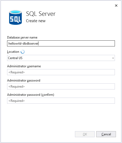The width and height of the screenshot is (122, 143).
Task: Click the "Location" label
Action: pos(13,52)
